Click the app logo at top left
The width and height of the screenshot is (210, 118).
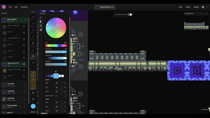pos(4,7)
